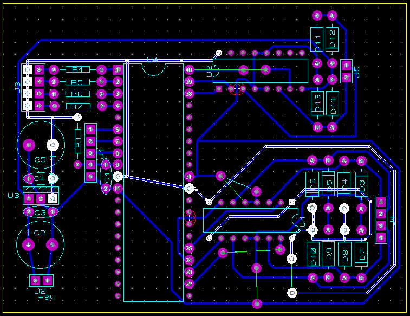Select the D6 diode label
Viewport: 410px width, 316px height.
point(313,184)
